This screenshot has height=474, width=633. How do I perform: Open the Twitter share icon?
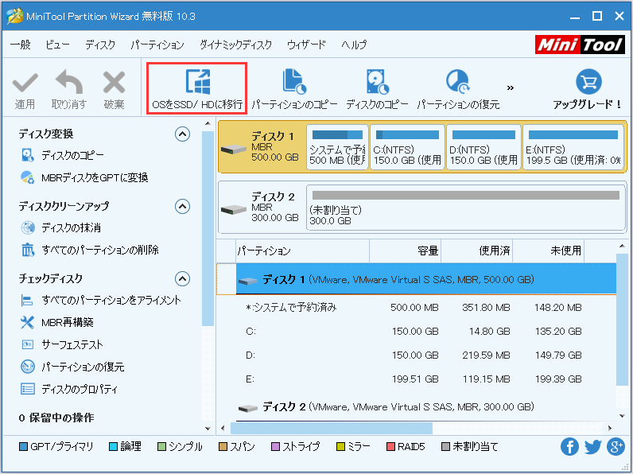(x=592, y=447)
